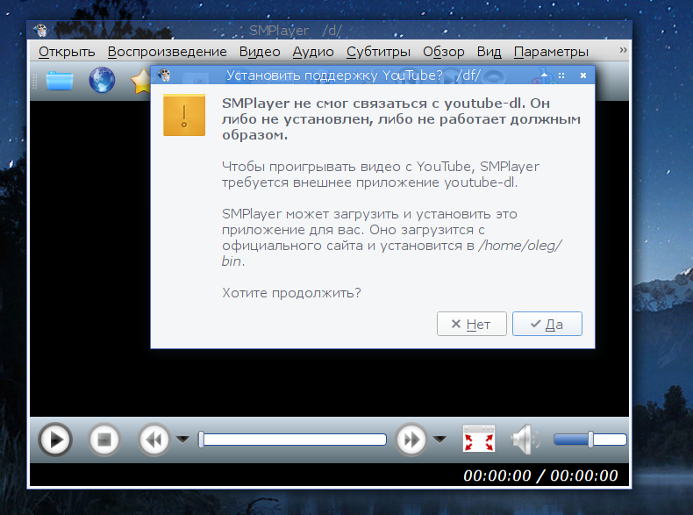Viewport: 693px width, 515px height.
Task: Click the open URL globe icon
Action: pyautogui.click(x=102, y=80)
